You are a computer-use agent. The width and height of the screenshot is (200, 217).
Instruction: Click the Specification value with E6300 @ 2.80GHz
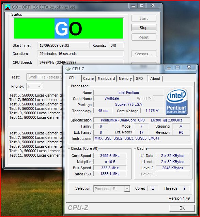pos(141,120)
